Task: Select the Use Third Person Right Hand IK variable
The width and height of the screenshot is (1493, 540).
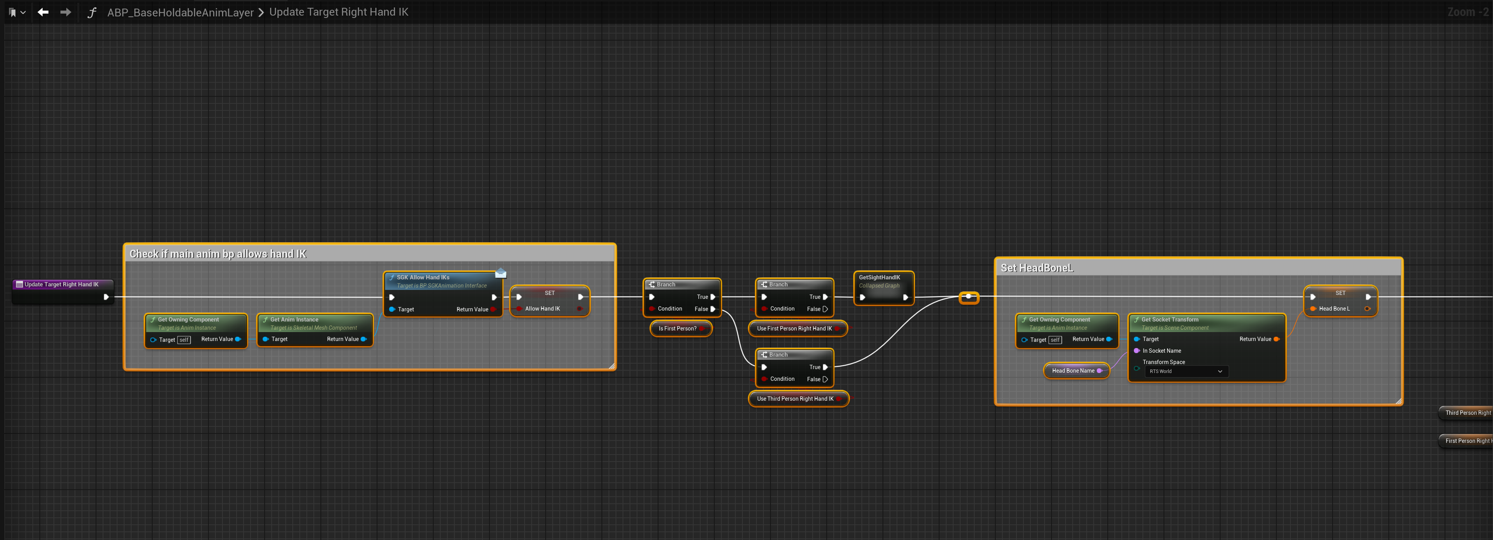Action: click(x=795, y=399)
